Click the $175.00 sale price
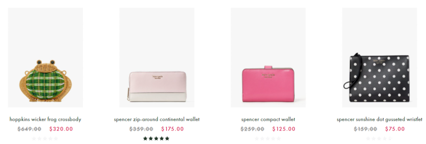Screen dimensions: 426x144 tap(172, 129)
